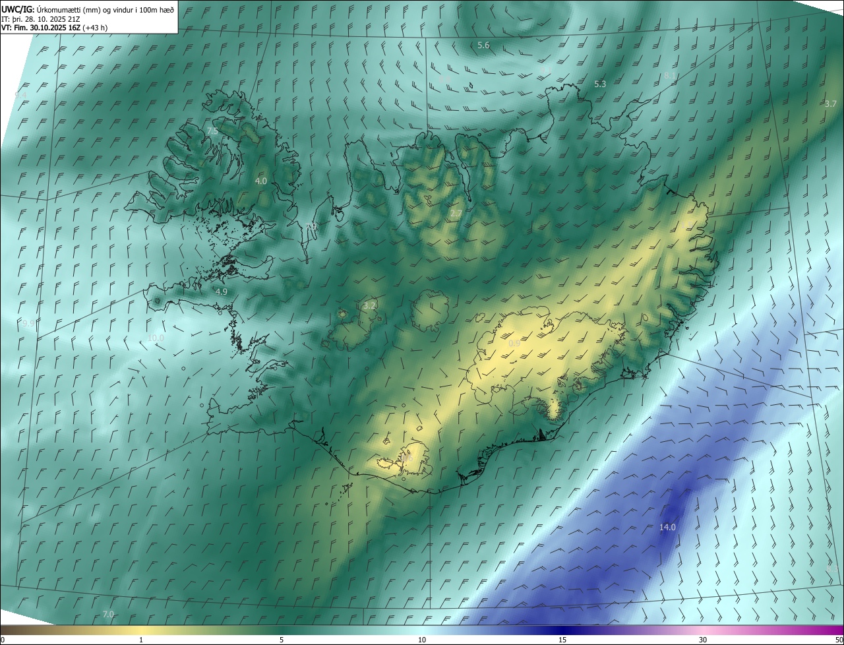Click the 10.0 value label on the map
Viewport: 844px width, 645px height.
(156, 338)
